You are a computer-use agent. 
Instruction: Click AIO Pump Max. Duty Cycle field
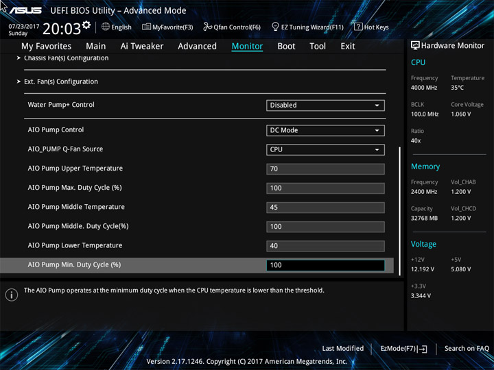325,188
